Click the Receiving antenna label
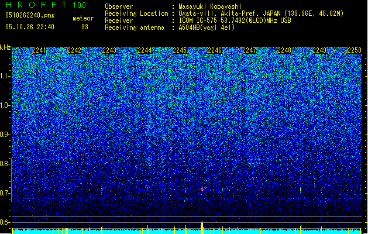 (135, 27)
